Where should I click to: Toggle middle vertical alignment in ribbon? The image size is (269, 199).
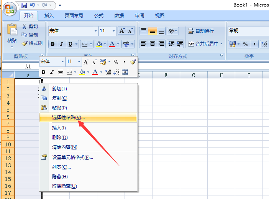[x=153, y=31]
